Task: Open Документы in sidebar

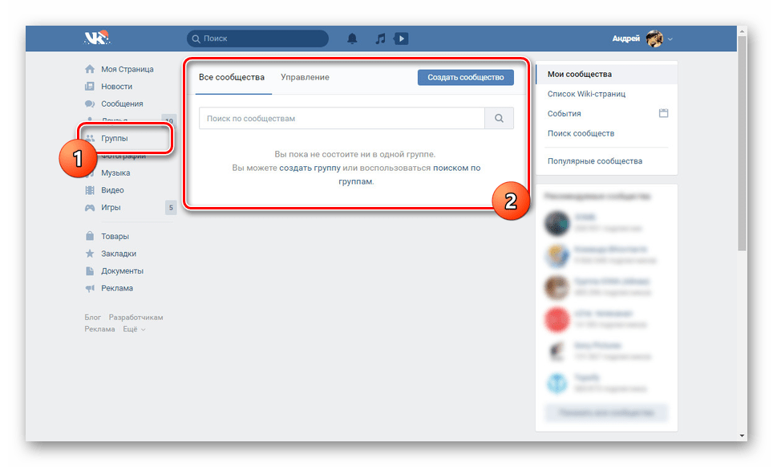Action: 122,270
